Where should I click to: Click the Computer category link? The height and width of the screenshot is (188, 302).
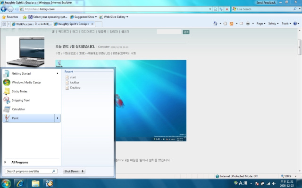coord(104,47)
